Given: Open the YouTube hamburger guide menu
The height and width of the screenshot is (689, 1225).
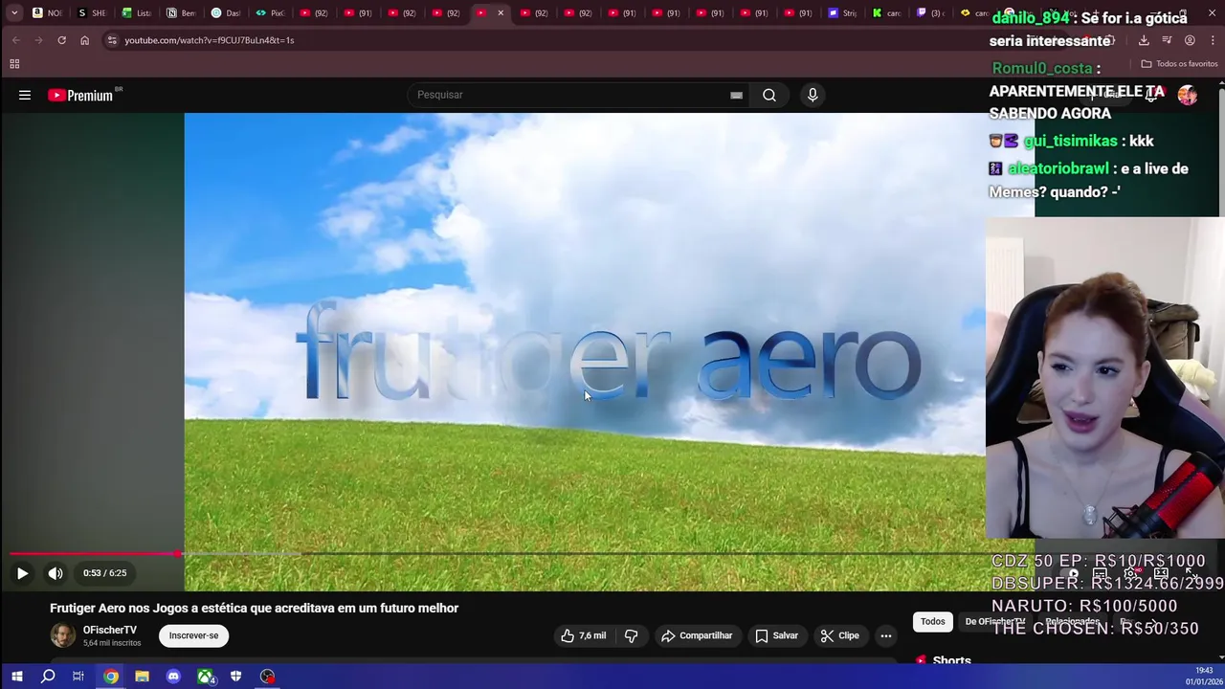Looking at the screenshot, I should (25, 95).
